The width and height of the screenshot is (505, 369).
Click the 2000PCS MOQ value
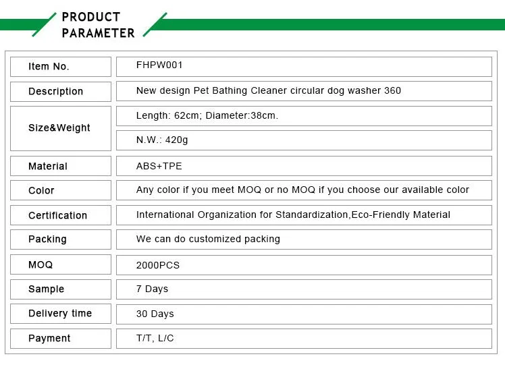158,265
